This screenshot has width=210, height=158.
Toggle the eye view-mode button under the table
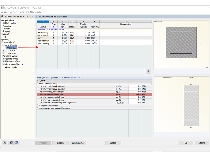coord(148,72)
